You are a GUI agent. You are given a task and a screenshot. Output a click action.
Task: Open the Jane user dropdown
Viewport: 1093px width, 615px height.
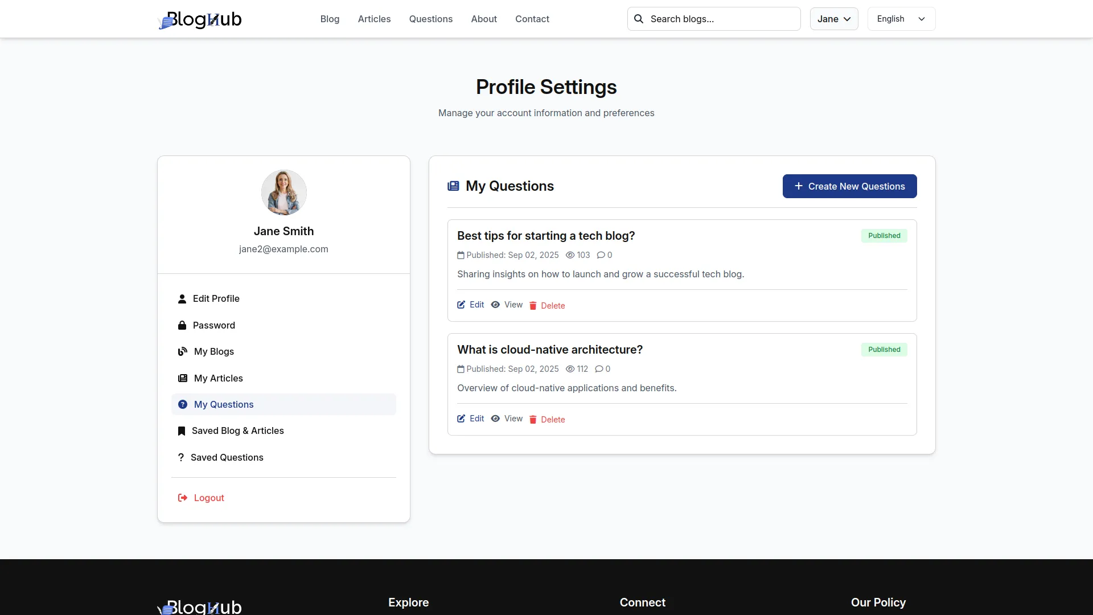point(833,19)
